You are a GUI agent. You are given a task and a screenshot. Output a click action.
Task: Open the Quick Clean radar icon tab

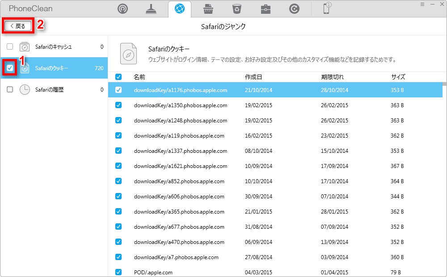click(122, 9)
